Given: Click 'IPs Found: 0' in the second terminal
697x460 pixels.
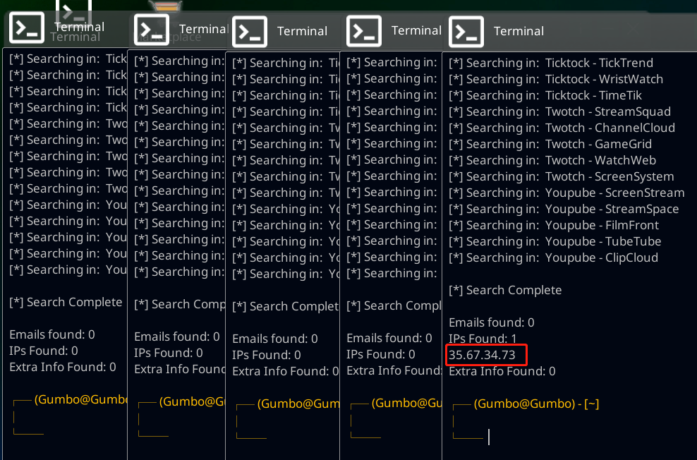Looking at the screenshot, I should 169,353.
